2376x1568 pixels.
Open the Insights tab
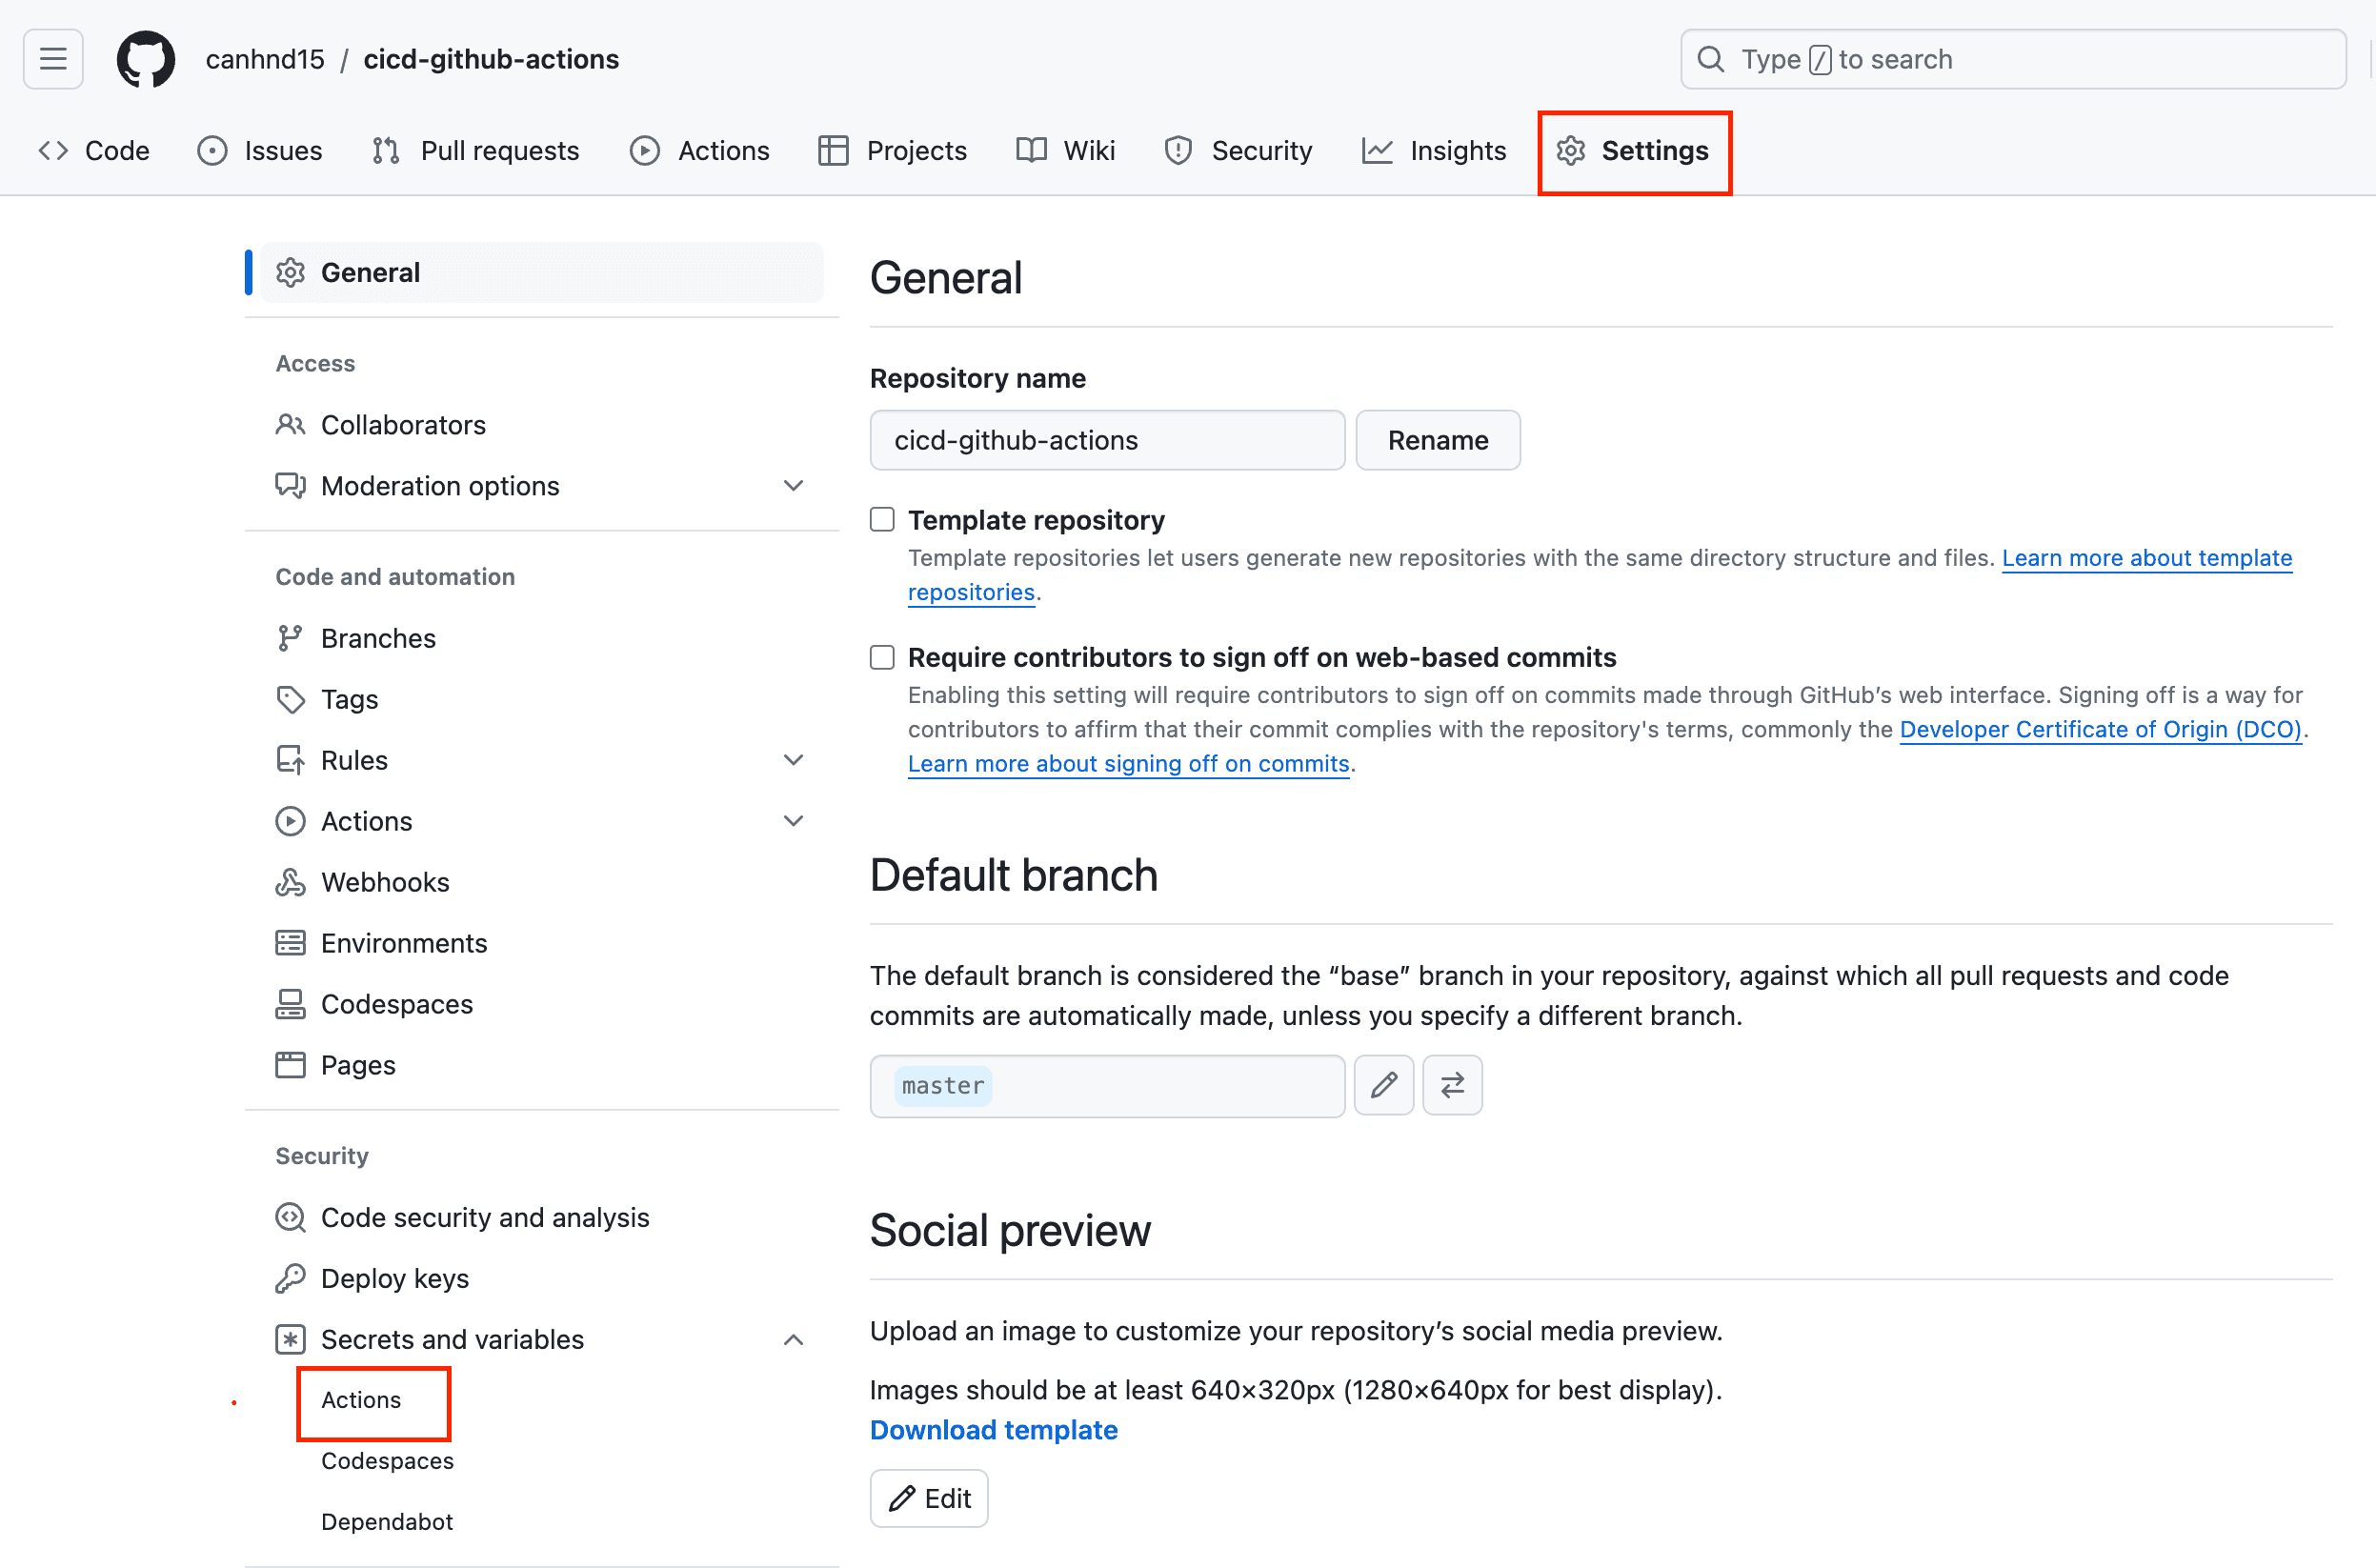coord(1434,151)
